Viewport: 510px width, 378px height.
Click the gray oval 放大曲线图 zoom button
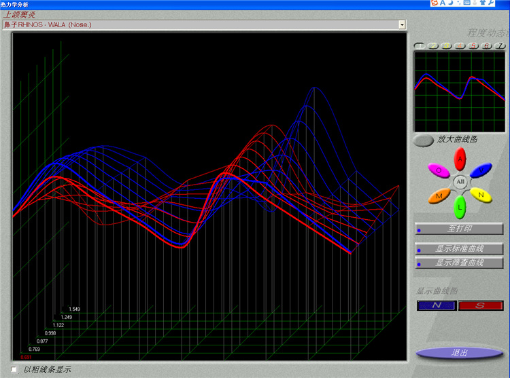(x=423, y=140)
